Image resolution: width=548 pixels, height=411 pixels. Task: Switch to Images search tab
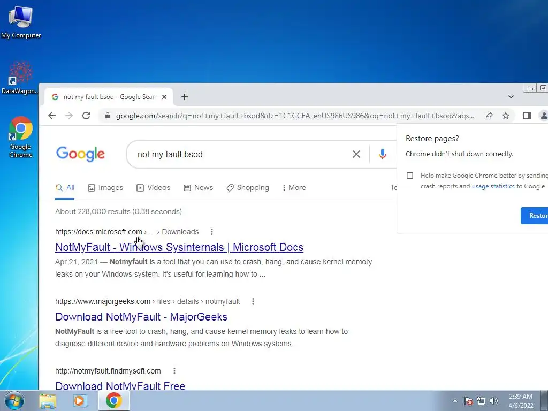[105, 188]
